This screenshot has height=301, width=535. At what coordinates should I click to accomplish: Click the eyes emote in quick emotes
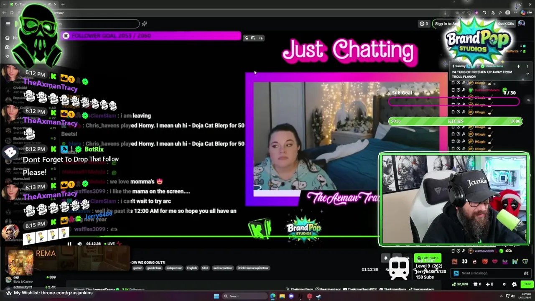click(464, 262)
